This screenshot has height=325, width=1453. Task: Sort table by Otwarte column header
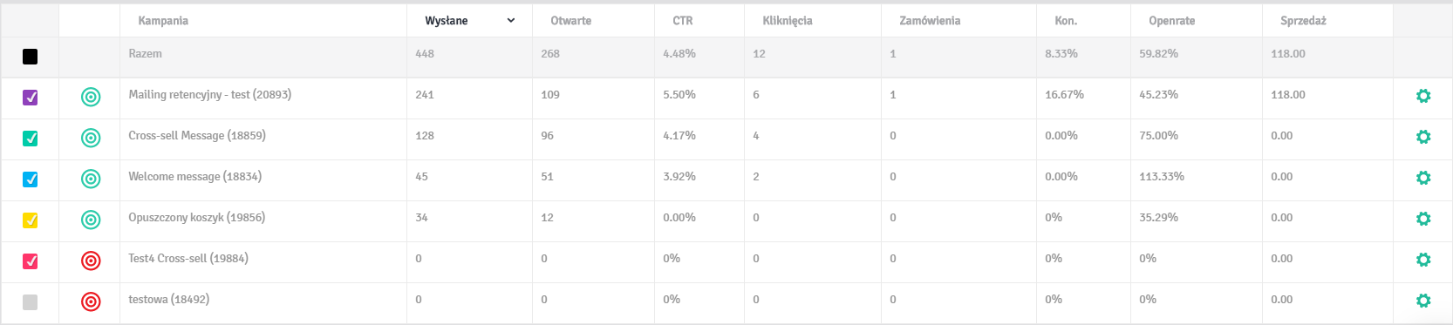click(571, 21)
